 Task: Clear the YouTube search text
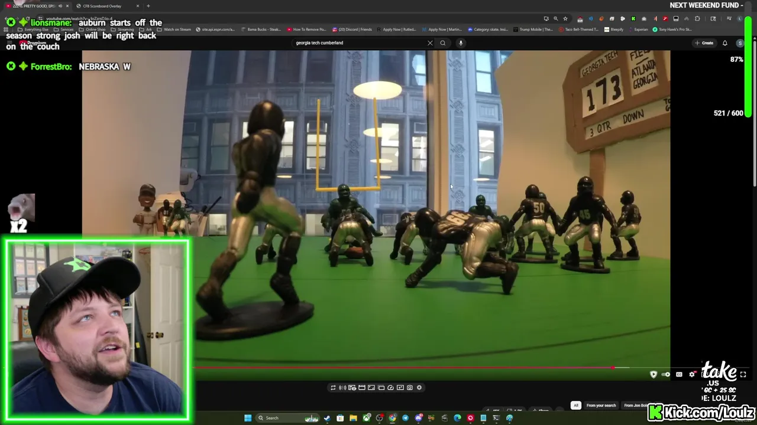pos(430,42)
